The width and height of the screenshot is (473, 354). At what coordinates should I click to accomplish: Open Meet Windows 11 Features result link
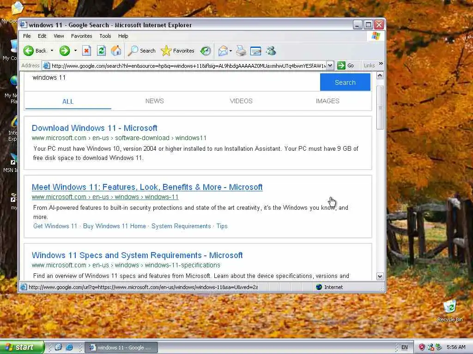pos(147,187)
